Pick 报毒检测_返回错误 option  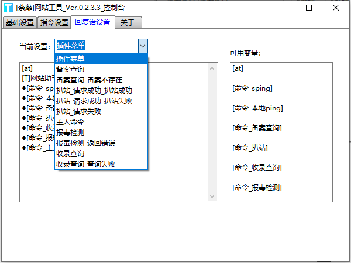[x=85, y=143]
